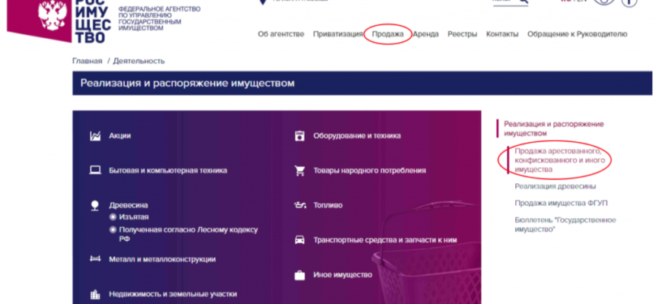Select the Изъятая bullet under Древесина

(x=113, y=217)
